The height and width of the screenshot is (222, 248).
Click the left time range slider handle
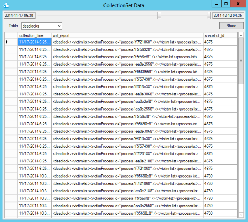tap(159, 16)
